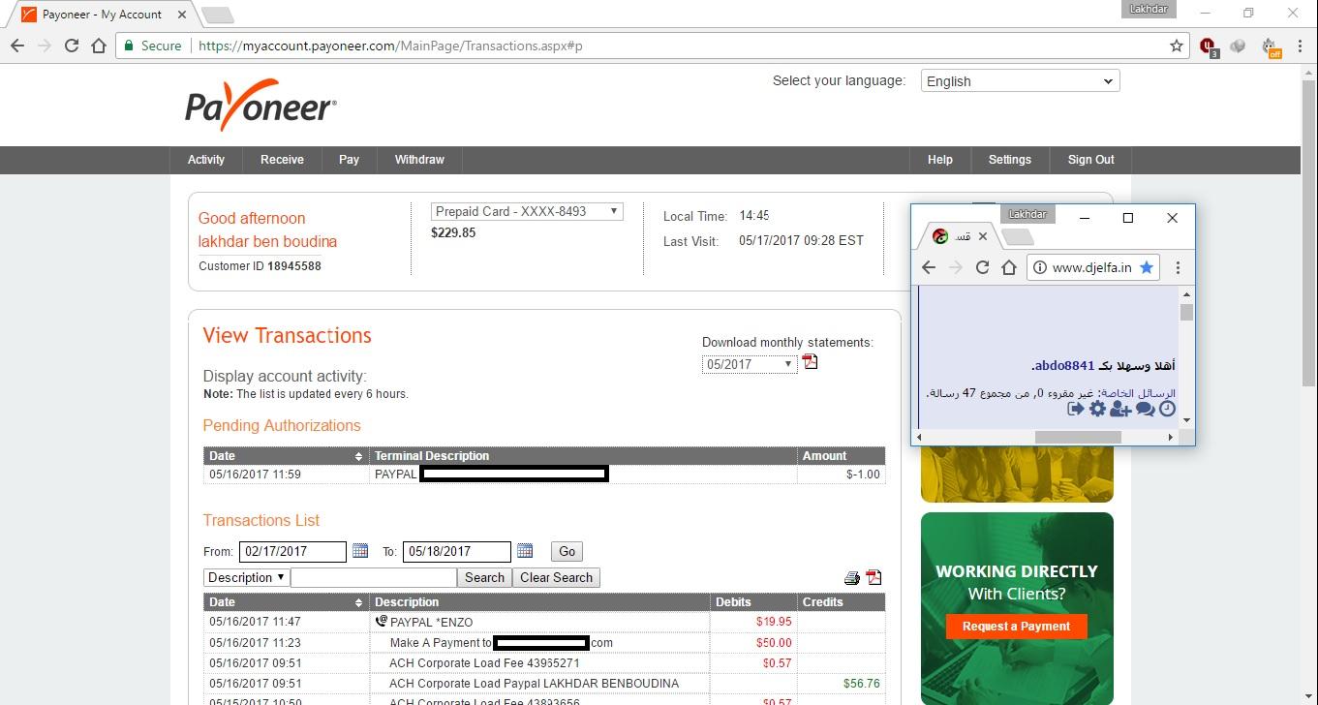Click the Request a Payment button
The width and height of the screenshot is (1318, 705).
(1016, 627)
